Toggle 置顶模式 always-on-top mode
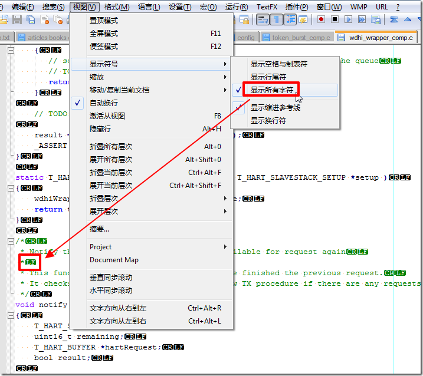The width and height of the screenshot is (423, 376). (152, 21)
